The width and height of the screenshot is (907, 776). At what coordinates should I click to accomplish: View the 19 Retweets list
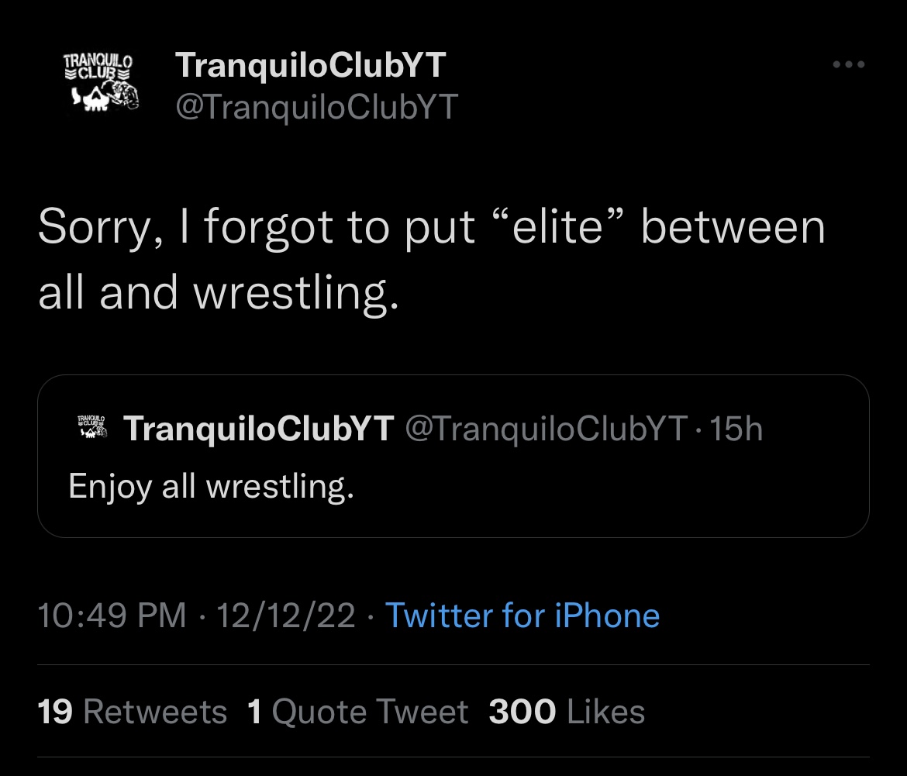[133, 712]
